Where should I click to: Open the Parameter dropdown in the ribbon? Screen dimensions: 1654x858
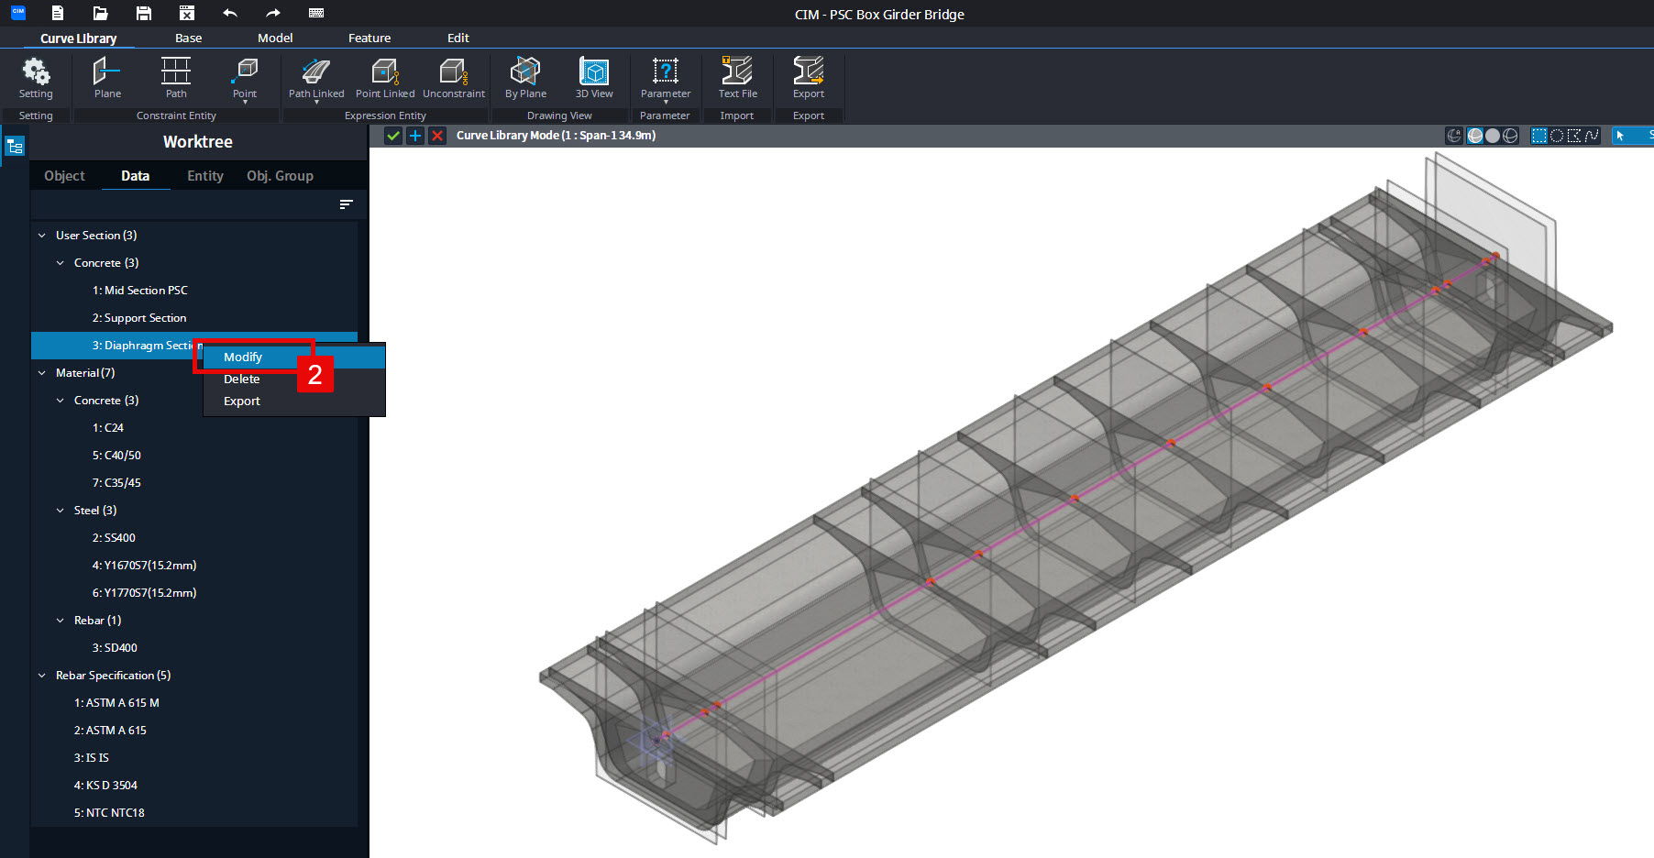[x=666, y=80]
